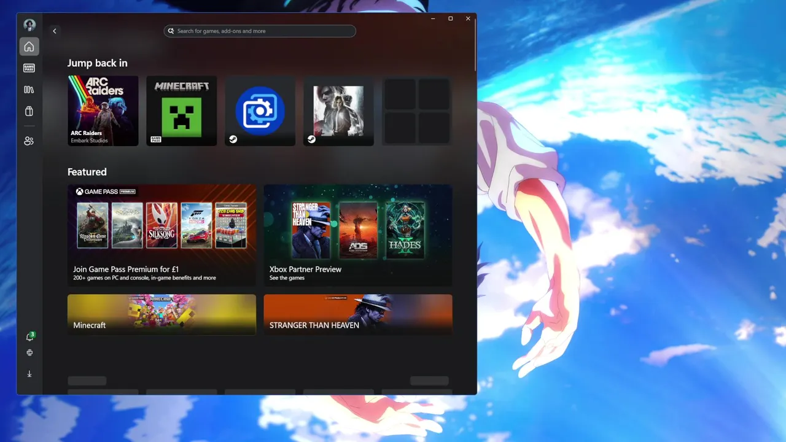786x442 pixels.
Task: Open notifications bell with 3 badge
Action: coord(29,336)
